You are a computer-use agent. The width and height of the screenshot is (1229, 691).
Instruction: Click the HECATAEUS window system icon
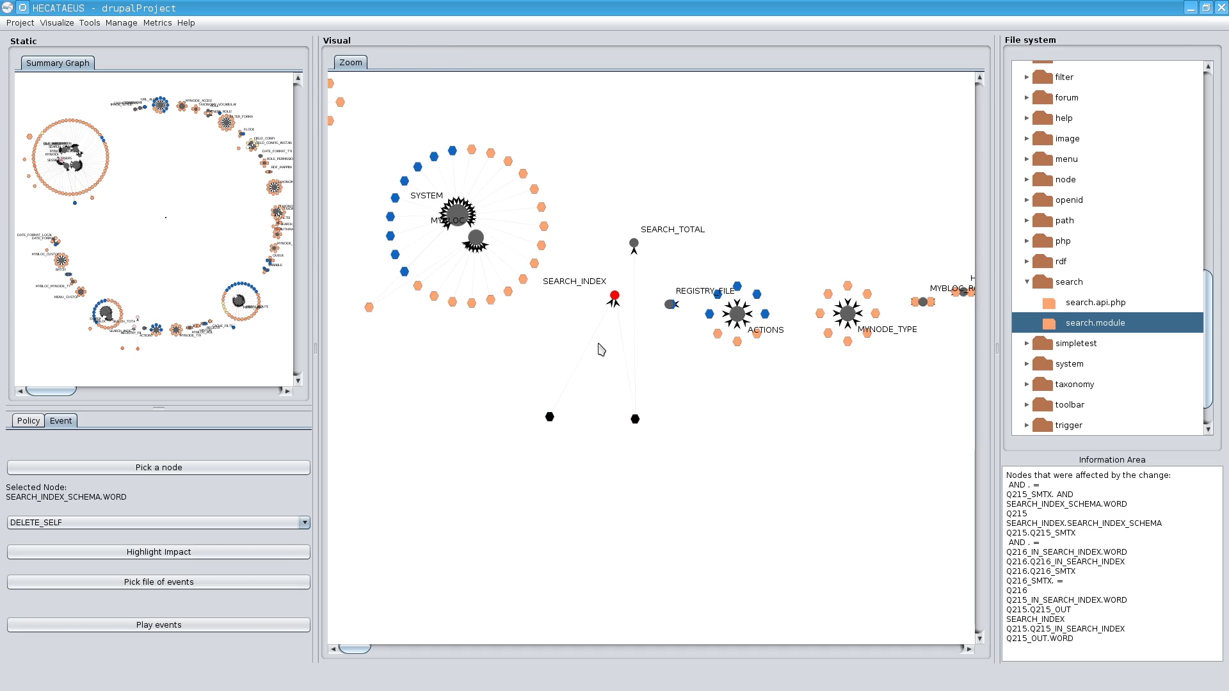(x=7, y=8)
